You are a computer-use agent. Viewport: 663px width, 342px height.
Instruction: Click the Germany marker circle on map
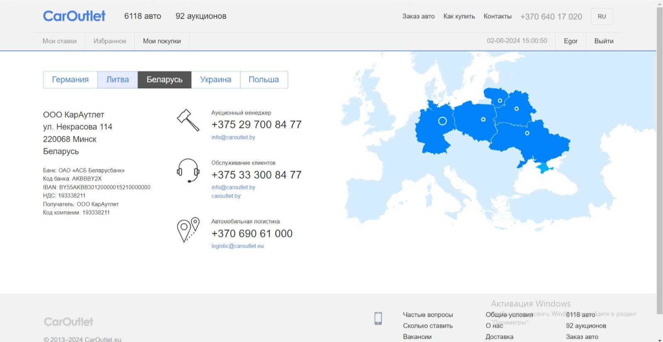[x=442, y=121]
